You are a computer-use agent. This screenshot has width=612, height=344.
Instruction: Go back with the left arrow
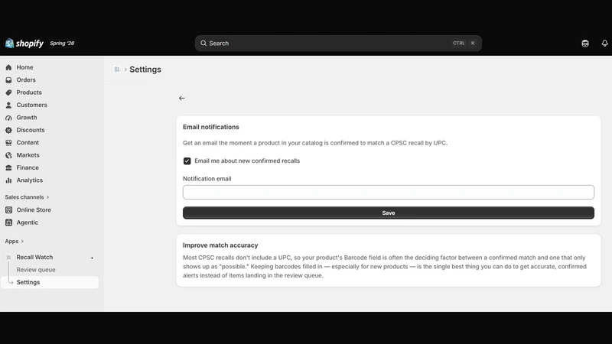tap(182, 99)
